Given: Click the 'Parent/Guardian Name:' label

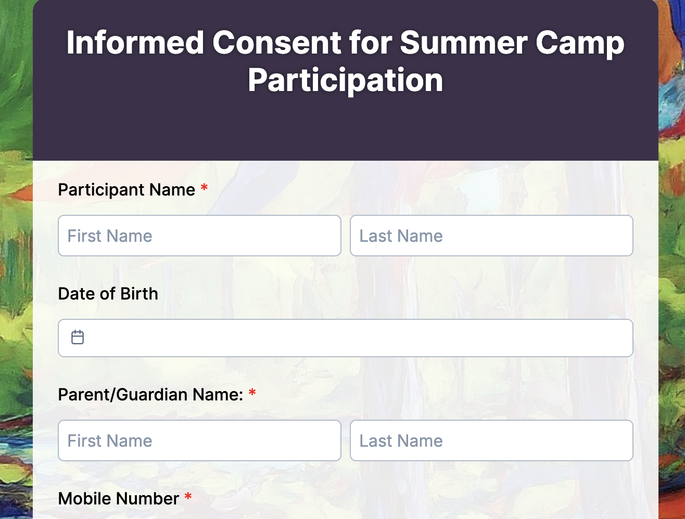Looking at the screenshot, I should tap(149, 395).
